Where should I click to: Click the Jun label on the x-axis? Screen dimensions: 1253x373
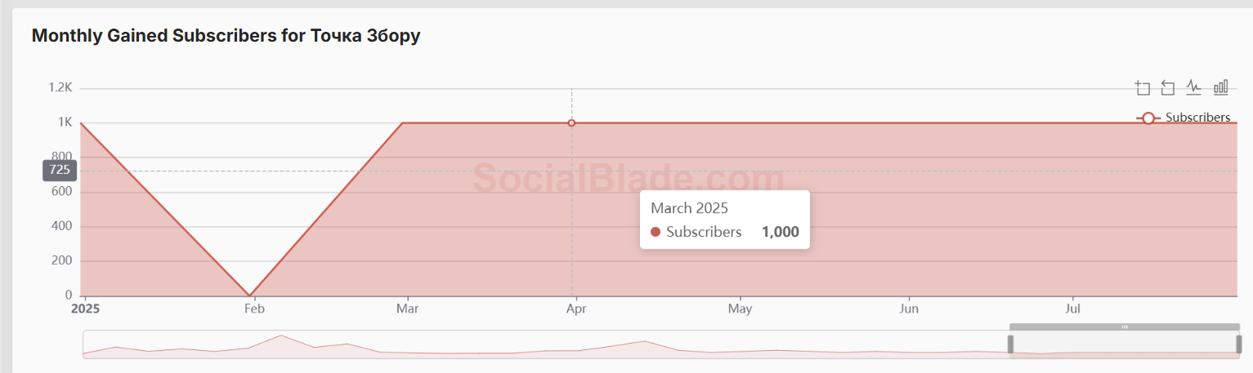(x=909, y=309)
